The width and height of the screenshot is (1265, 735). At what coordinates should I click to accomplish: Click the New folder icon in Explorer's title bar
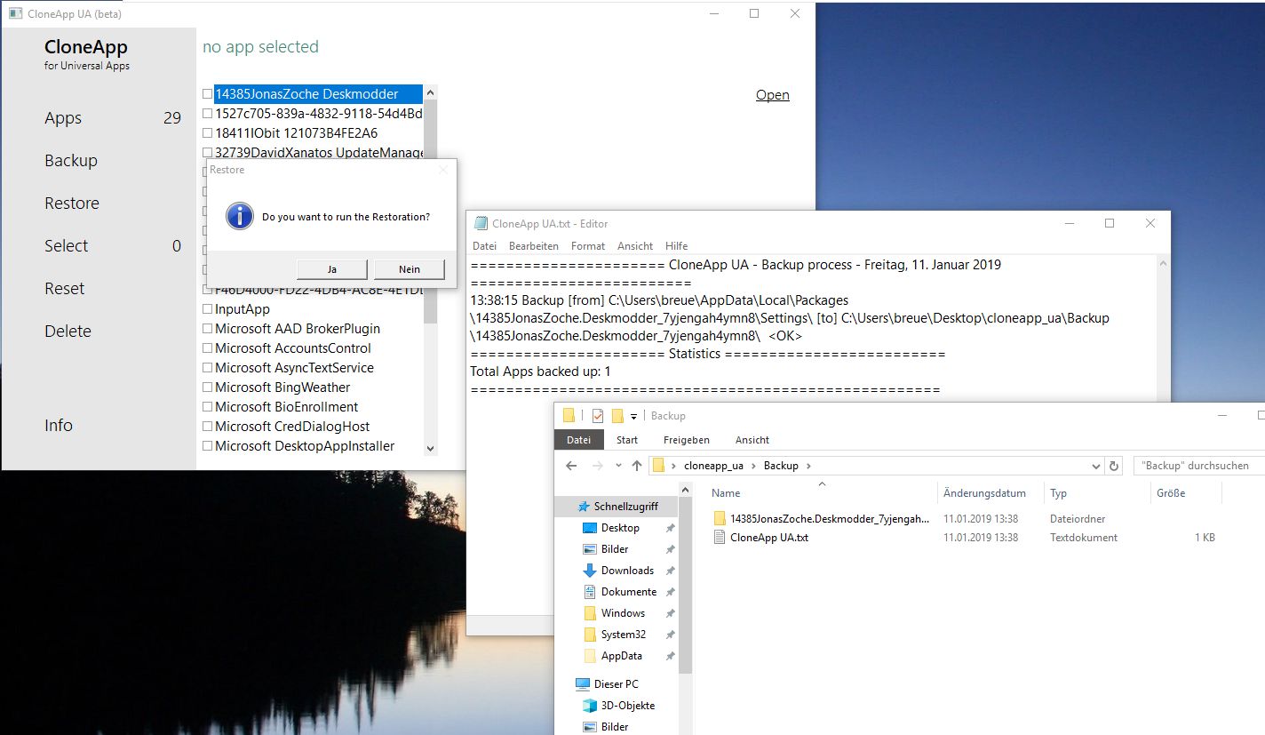pyautogui.click(x=617, y=416)
